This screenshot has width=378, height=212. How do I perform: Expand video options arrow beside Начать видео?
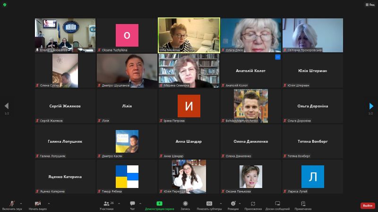point(49,204)
